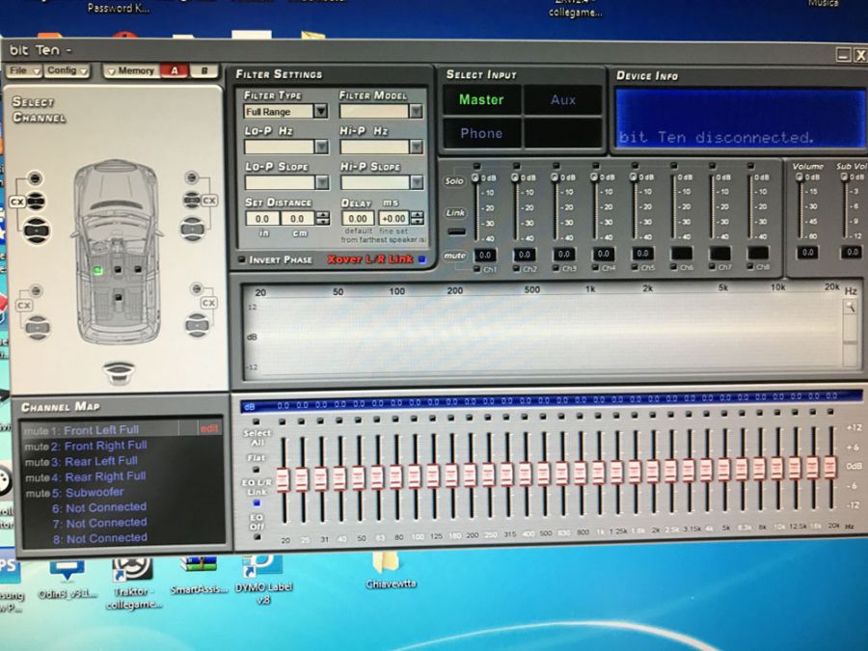Tick the Ch1 channel checkbox
Image resolution: width=868 pixels, height=651 pixels.
point(477,269)
